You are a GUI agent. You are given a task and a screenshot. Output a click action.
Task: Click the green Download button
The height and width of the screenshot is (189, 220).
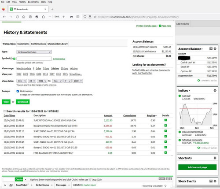tap(23, 102)
